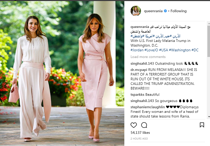
Task: Follow the #USA hashtag link
Action: click(x=163, y=50)
